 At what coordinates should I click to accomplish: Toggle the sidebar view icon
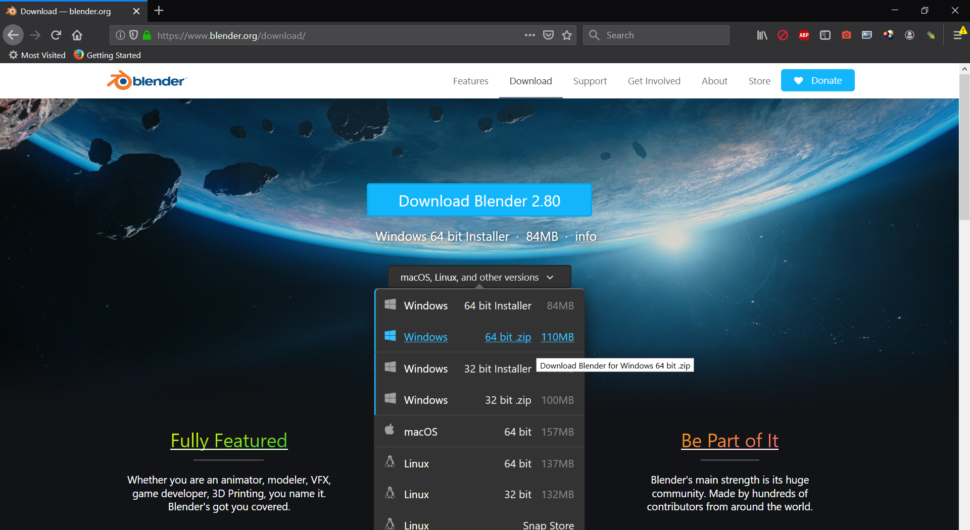(825, 35)
